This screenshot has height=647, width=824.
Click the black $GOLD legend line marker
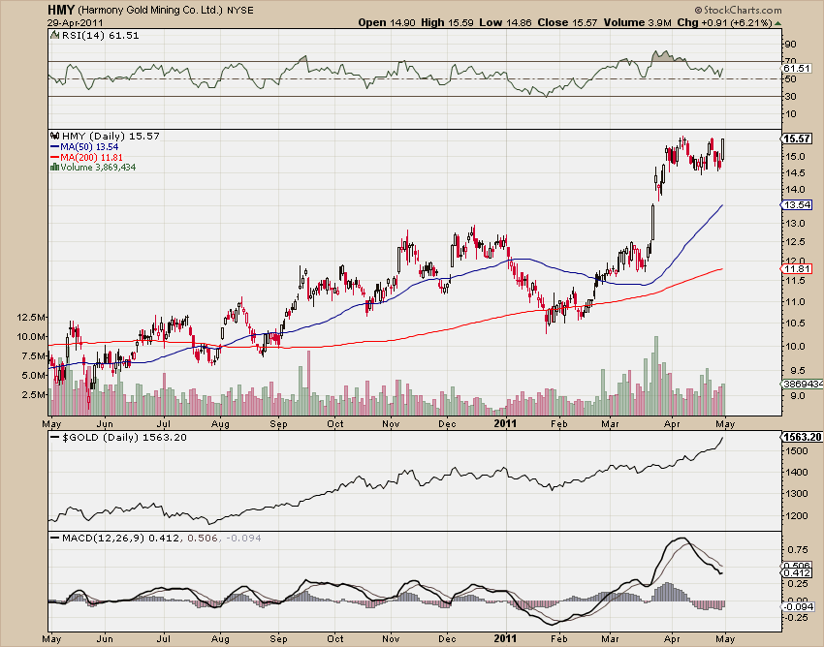(54, 438)
